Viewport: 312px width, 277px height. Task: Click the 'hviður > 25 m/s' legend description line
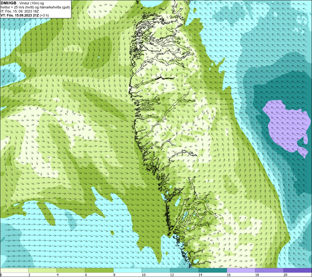35,7
